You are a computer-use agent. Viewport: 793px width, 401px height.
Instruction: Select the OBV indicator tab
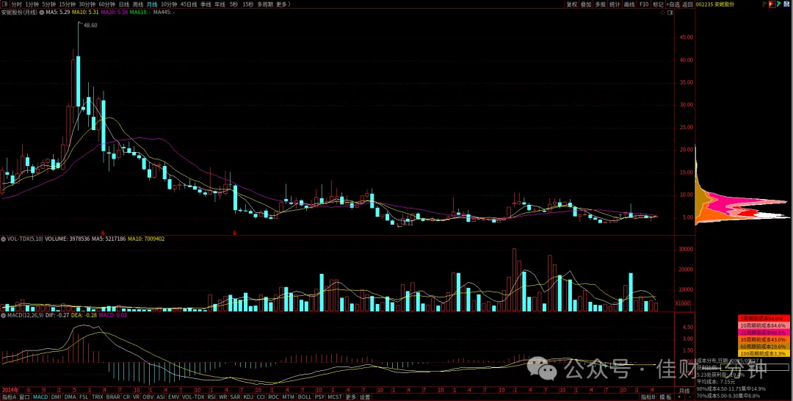point(148,397)
